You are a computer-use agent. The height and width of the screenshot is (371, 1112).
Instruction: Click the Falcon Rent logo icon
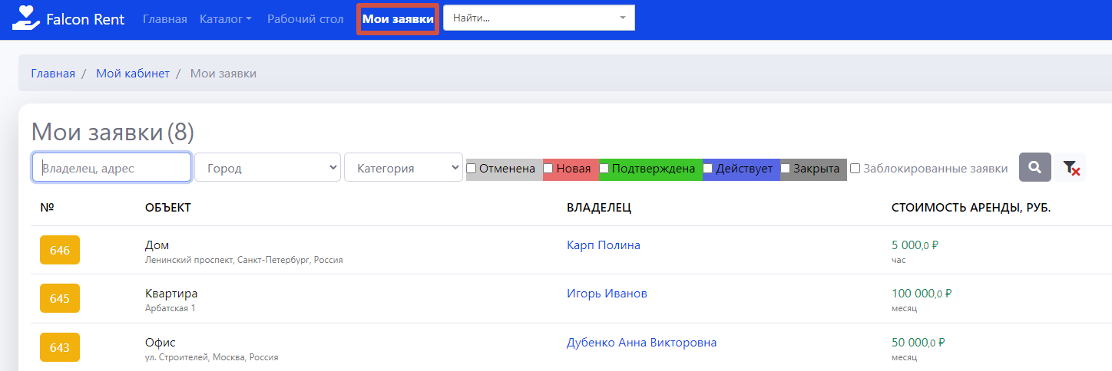(25, 18)
